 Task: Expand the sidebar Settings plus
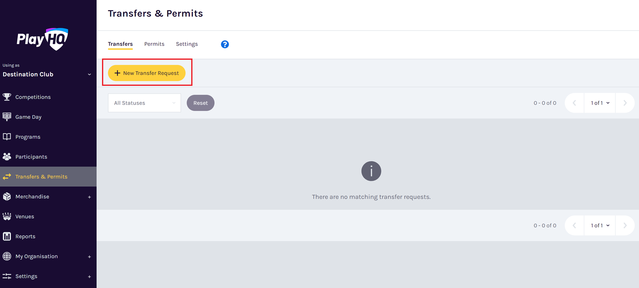(x=89, y=277)
